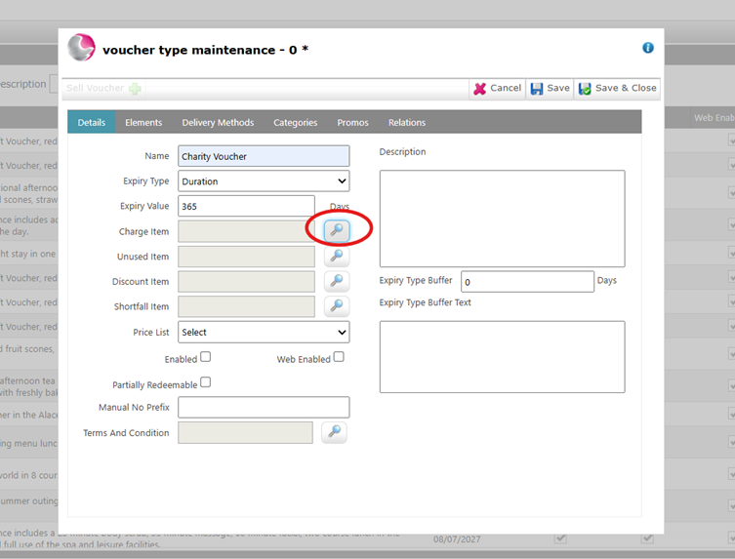This screenshot has width=735, height=559.
Task: Click the pink application logo
Action: pos(81,48)
